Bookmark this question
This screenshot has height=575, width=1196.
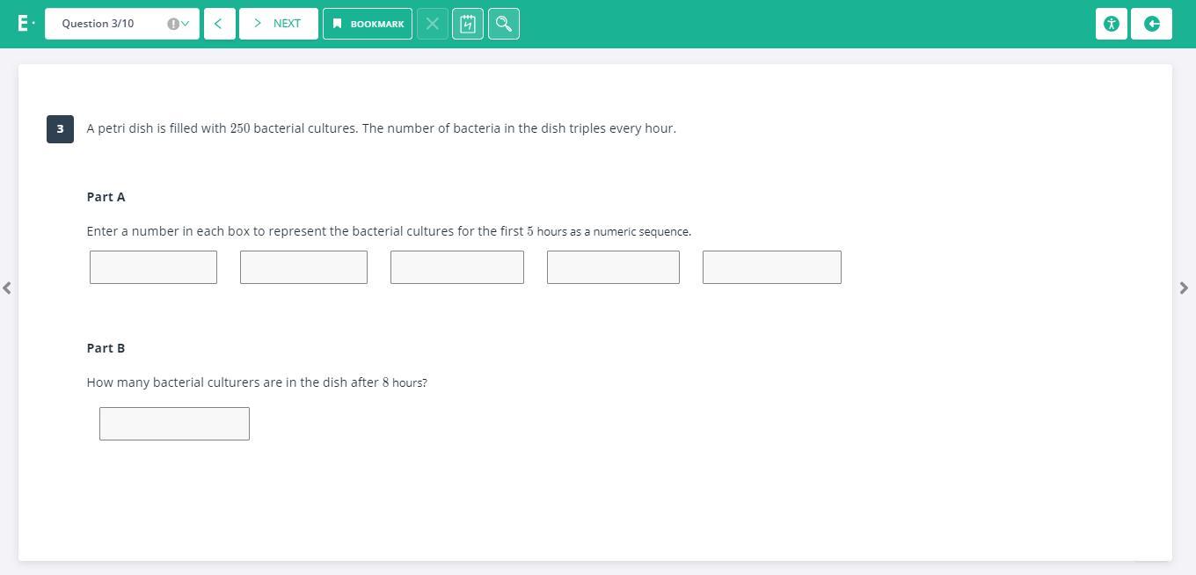[368, 24]
